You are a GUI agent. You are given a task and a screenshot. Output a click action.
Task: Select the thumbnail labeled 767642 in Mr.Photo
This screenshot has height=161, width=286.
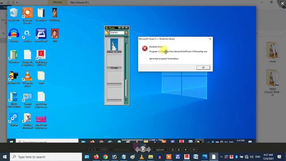(114, 62)
